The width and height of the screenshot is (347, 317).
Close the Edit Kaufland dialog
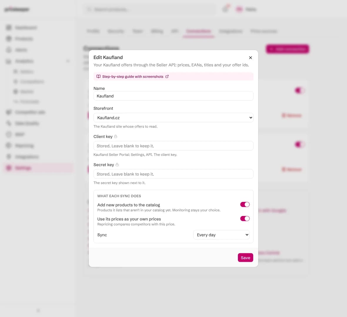coord(250,58)
